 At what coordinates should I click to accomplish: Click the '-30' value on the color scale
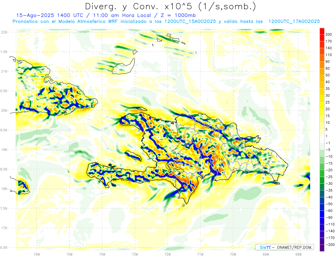click(x=329, y=184)
